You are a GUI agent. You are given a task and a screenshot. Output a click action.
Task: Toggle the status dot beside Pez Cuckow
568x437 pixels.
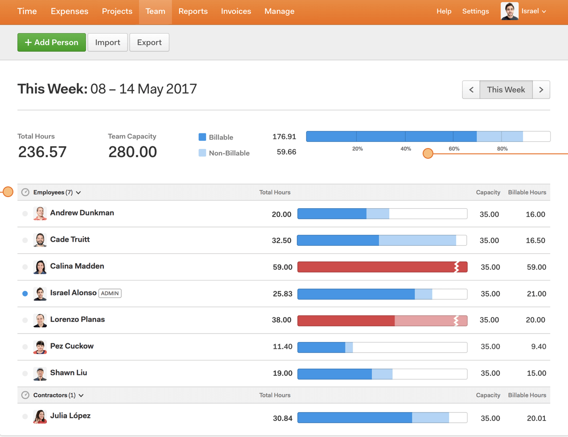coord(25,346)
